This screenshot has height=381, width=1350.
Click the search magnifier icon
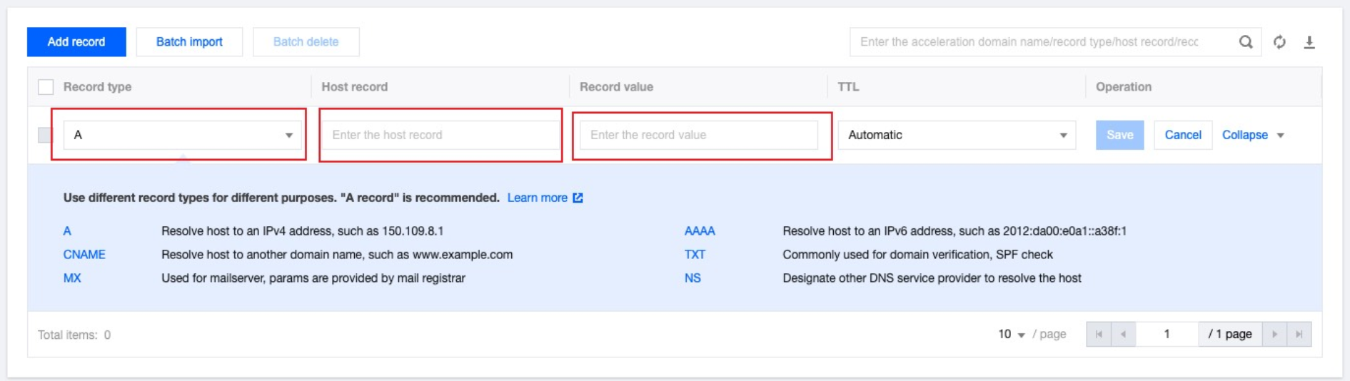(x=1245, y=42)
